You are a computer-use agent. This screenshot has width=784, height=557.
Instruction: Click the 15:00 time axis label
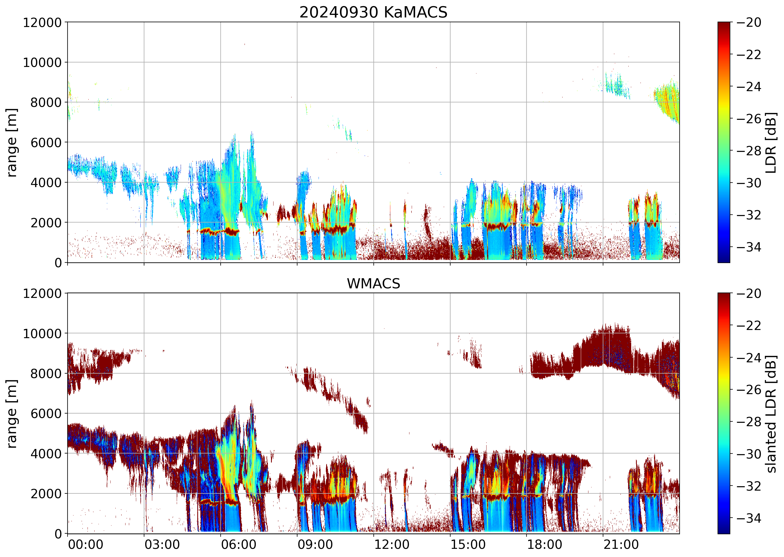(468, 545)
